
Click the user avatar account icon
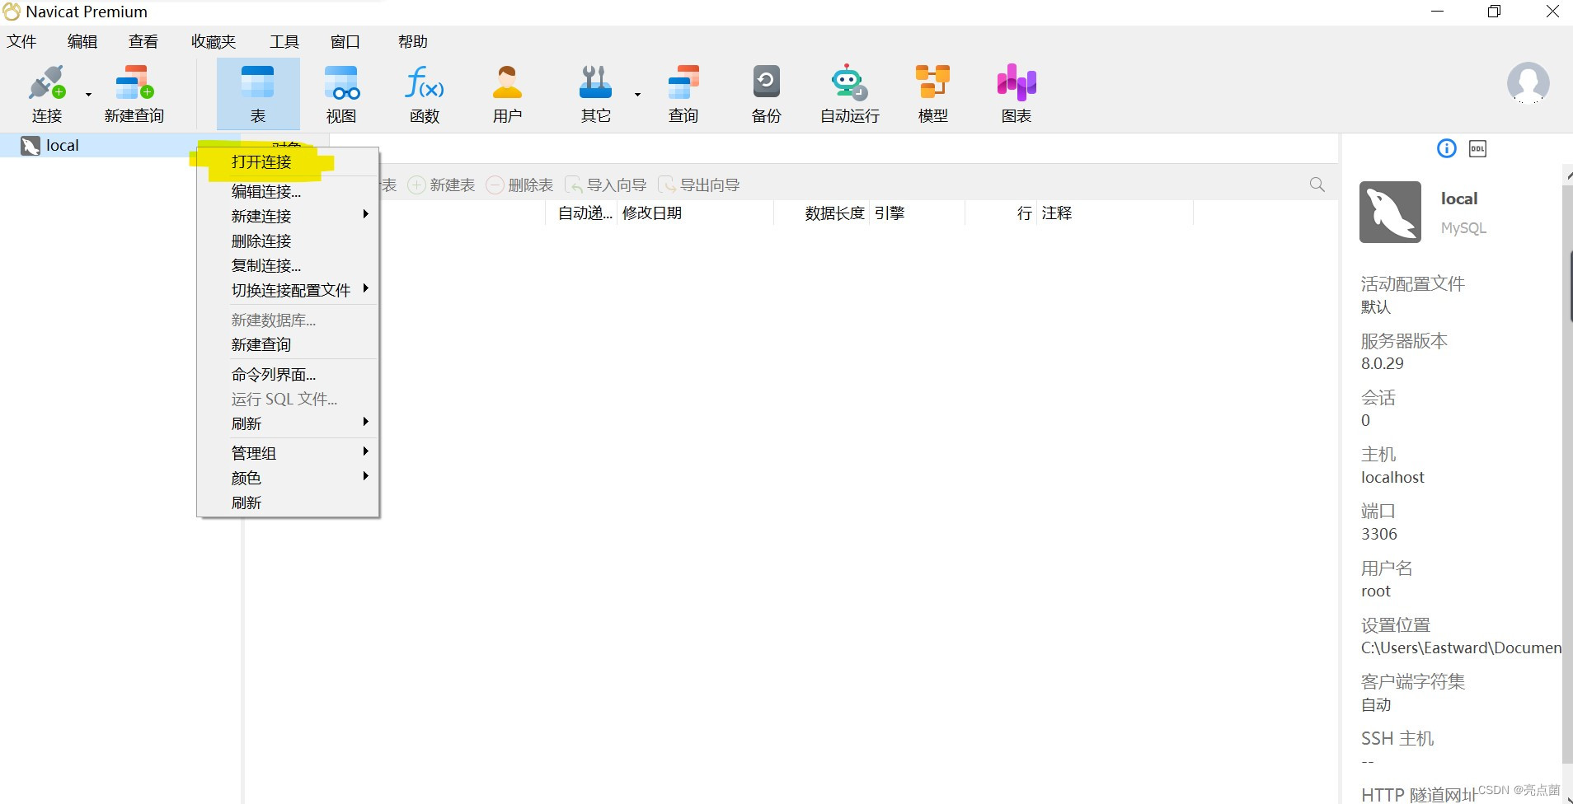tap(1528, 83)
